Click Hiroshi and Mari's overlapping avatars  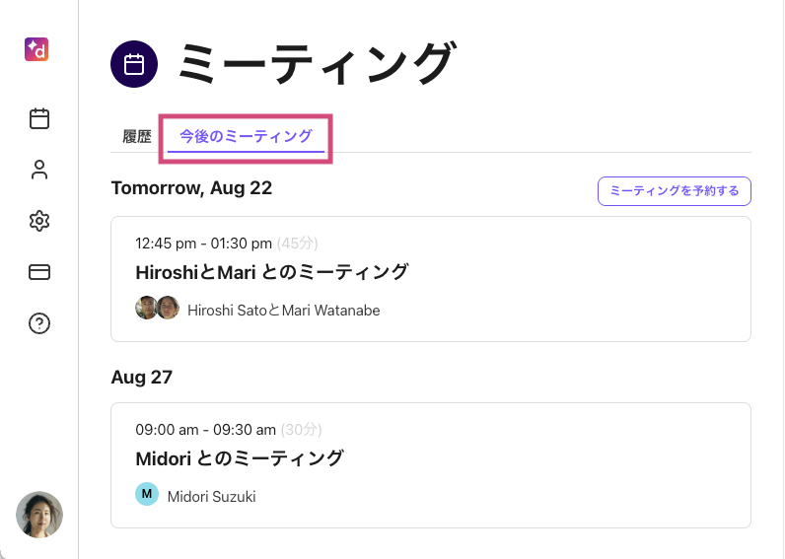click(x=157, y=309)
